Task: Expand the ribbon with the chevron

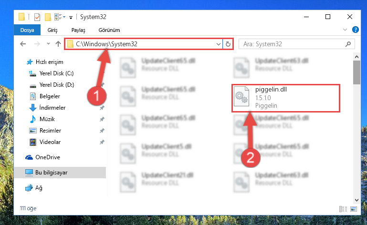Action: 345,30
